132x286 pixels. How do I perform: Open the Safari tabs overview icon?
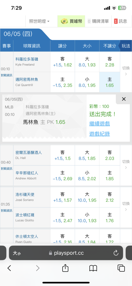coord(121,268)
